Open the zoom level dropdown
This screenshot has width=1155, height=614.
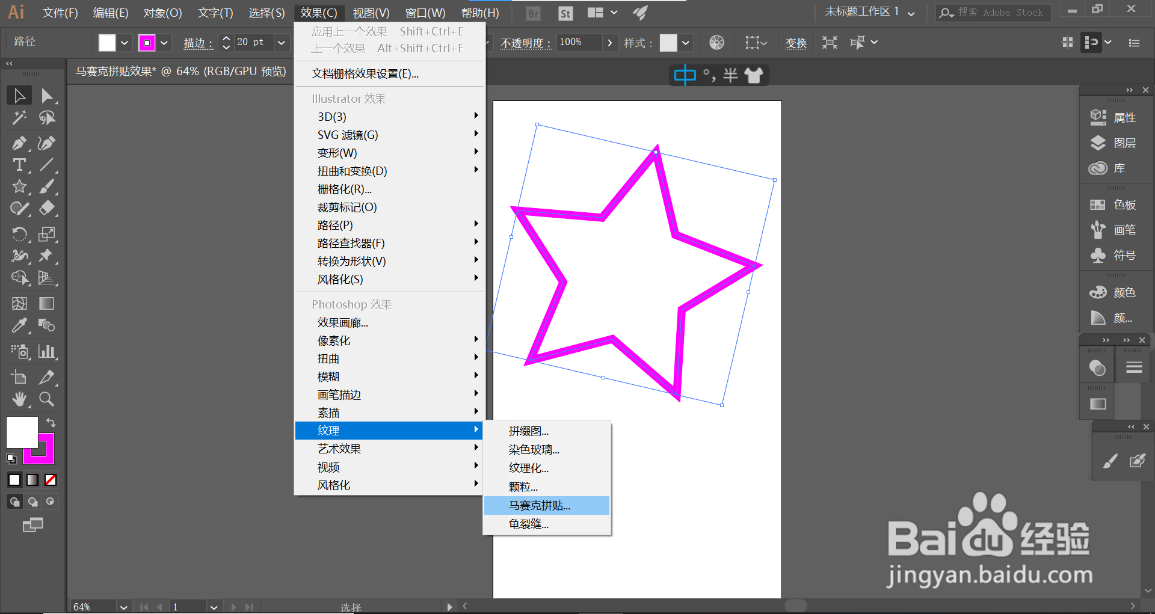pos(124,607)
